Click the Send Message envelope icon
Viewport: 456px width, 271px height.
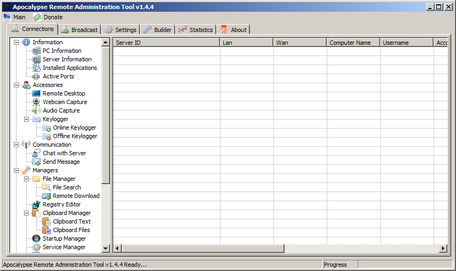36,162
